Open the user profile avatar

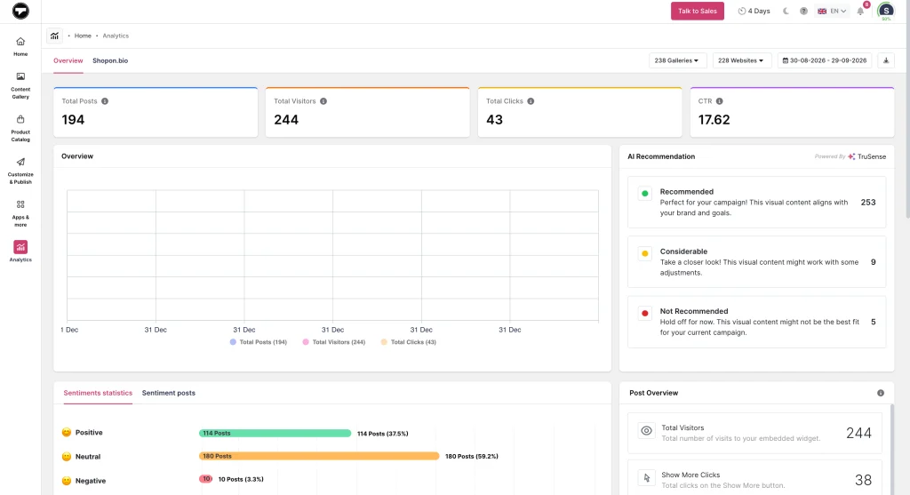point(886,11)
